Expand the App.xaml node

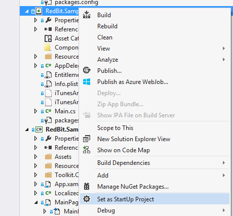pos(35,184)
